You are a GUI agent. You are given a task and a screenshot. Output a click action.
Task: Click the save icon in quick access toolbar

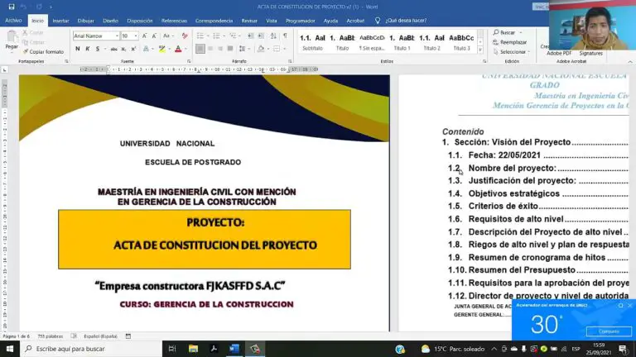(7, 7)
